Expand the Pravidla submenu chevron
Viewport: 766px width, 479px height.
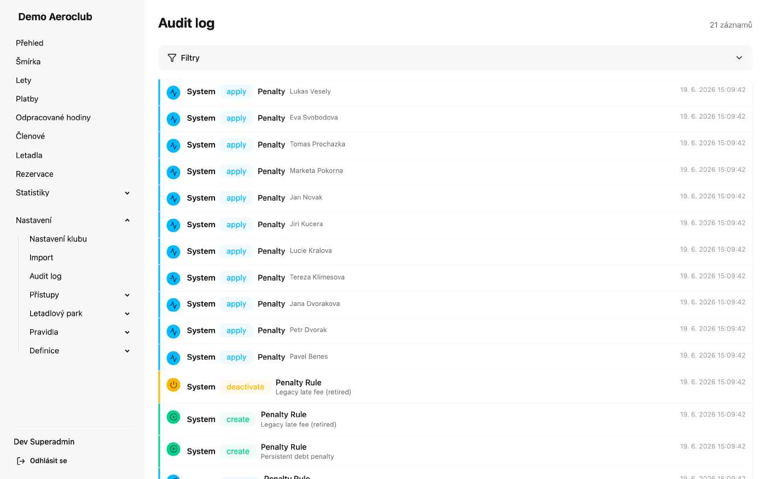(127, 332)
